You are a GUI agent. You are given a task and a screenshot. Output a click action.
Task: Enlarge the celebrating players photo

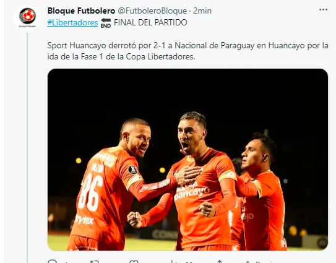tap(187, 160)
